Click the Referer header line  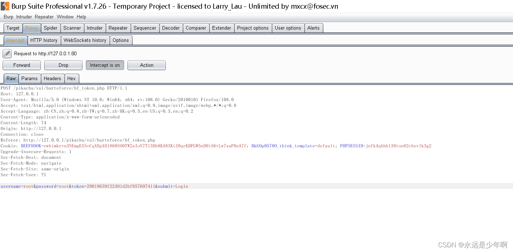(78, 140)
